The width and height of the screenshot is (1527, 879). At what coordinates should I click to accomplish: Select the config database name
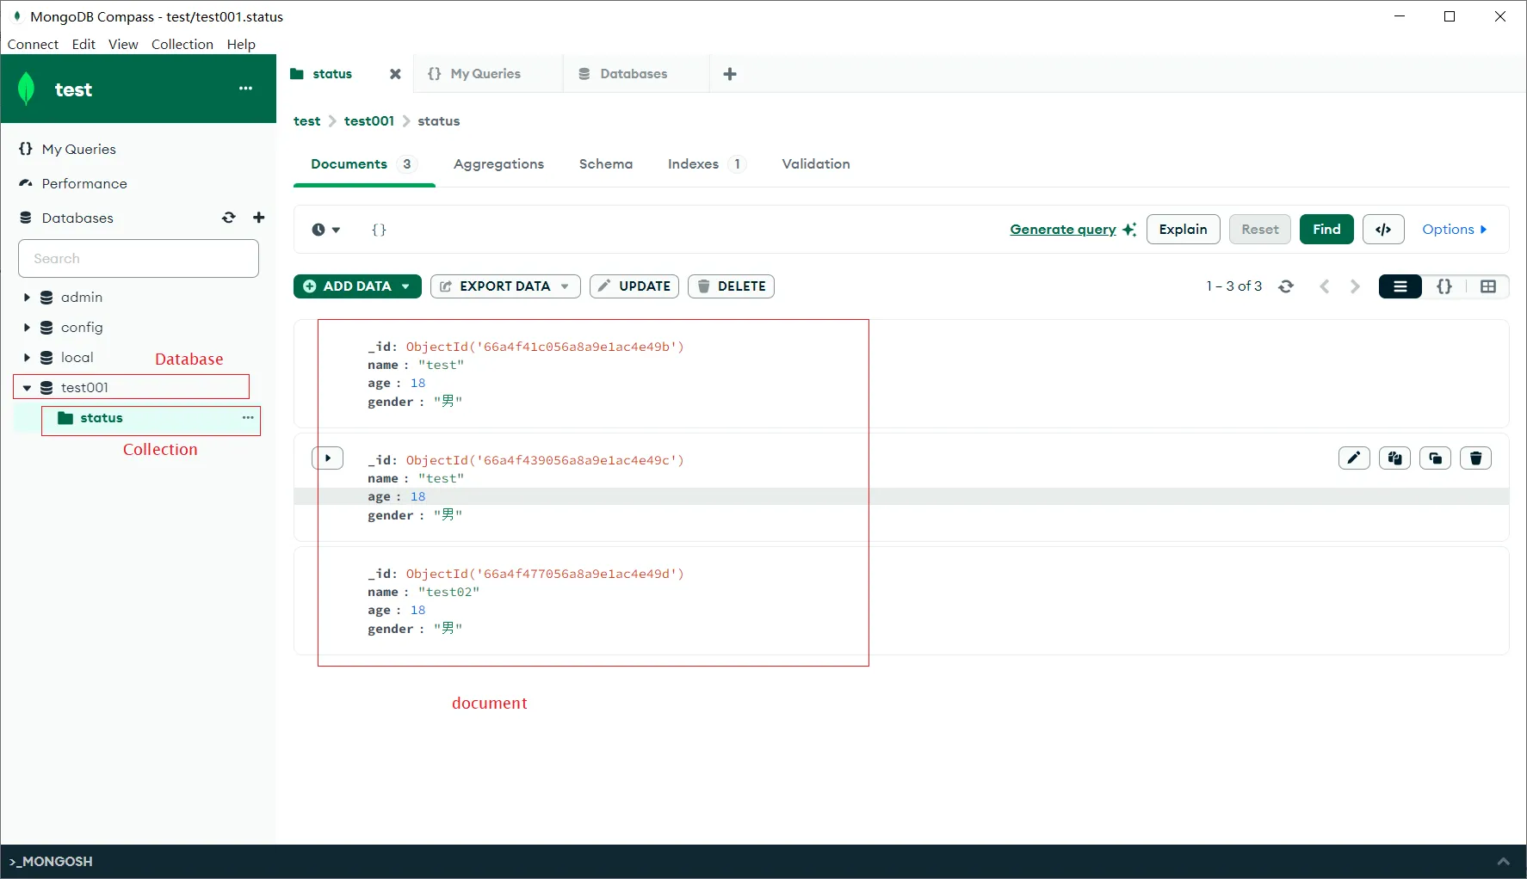[x=82, y=328]
